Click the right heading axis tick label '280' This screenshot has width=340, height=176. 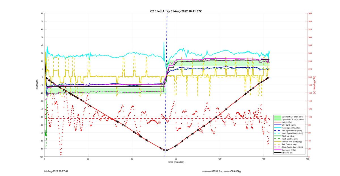(x=310, y=45)
